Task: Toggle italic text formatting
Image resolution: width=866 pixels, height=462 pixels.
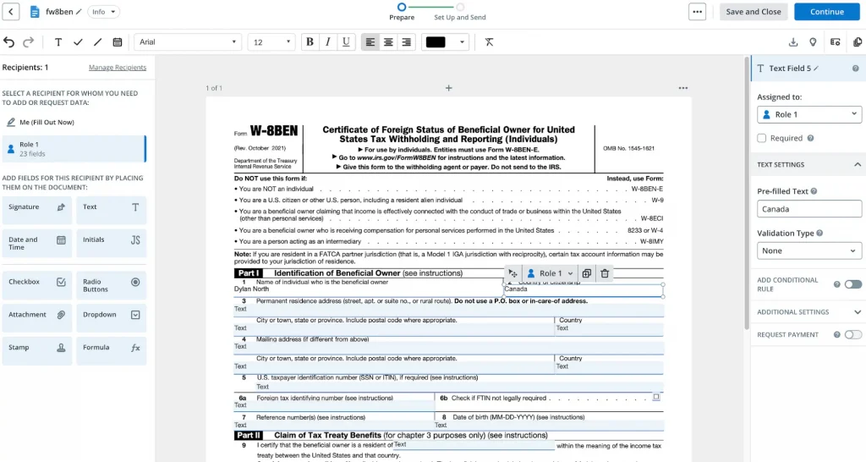Action: pyautogui.click(x=327, y=42)
